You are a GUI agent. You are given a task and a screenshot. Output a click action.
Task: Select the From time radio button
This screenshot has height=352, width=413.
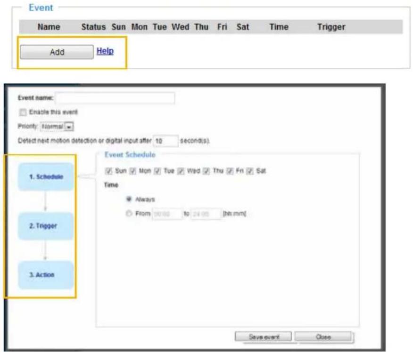(x=129, y=213)
